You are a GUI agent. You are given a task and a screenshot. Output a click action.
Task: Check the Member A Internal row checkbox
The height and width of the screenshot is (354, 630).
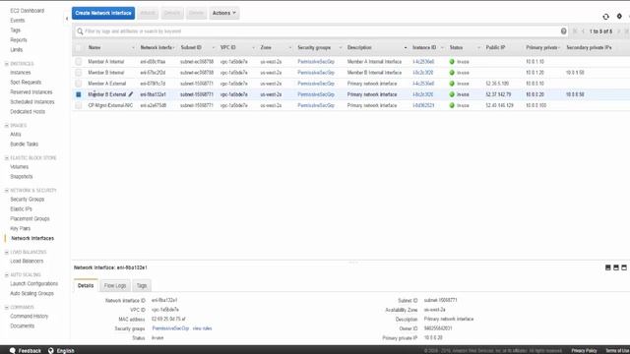pos(79,61)
